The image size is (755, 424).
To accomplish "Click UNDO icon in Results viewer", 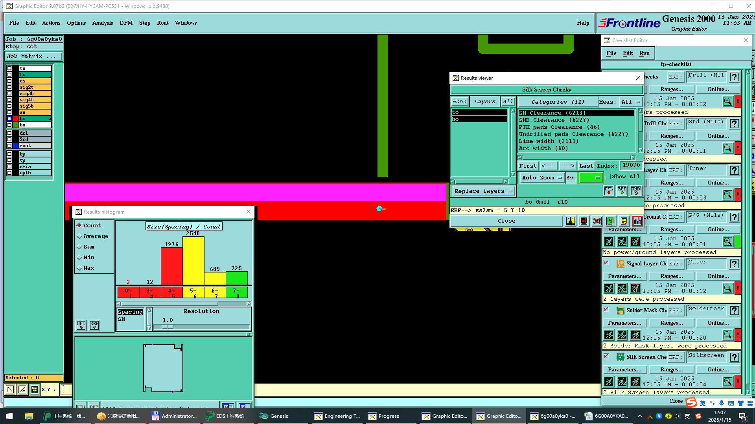I will (x=636, y=191).
